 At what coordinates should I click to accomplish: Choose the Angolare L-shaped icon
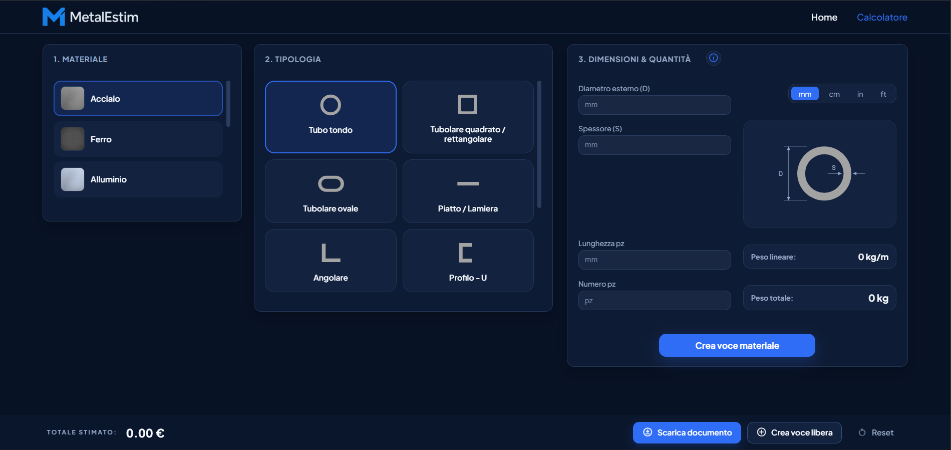(331, 253)
